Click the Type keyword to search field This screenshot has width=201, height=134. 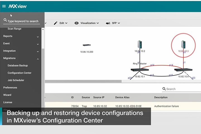pyautogui.click(x=23, y=21)
